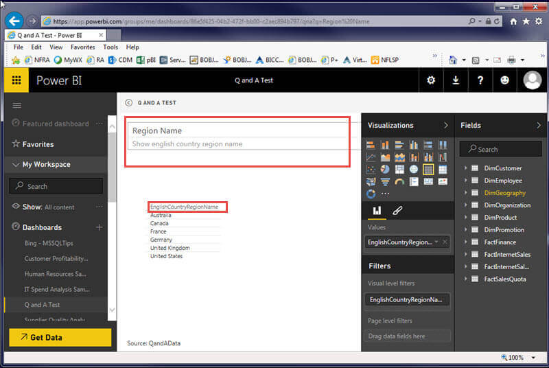
Task: Select the Scatter chart visualization
Action: [x=371, y=170]
